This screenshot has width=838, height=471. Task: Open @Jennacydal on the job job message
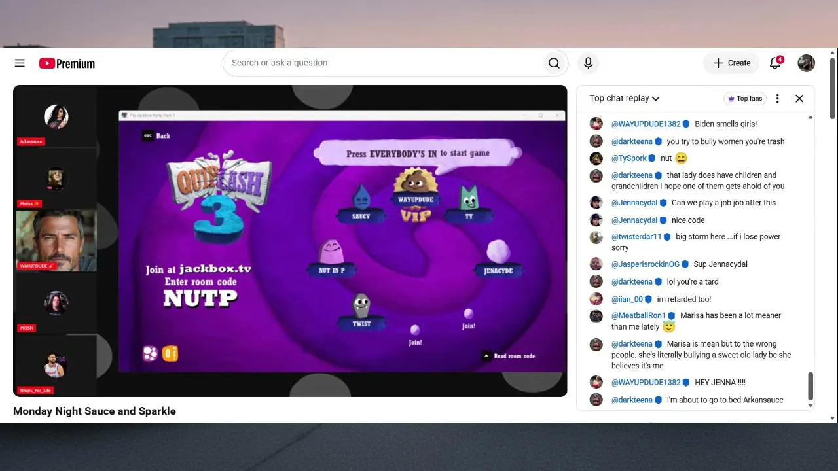[634, 203]
